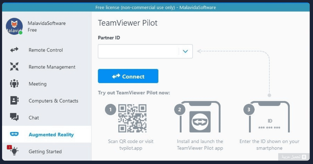
Task: Click the MalavidaSoftware account name
Action: (47, 23)
